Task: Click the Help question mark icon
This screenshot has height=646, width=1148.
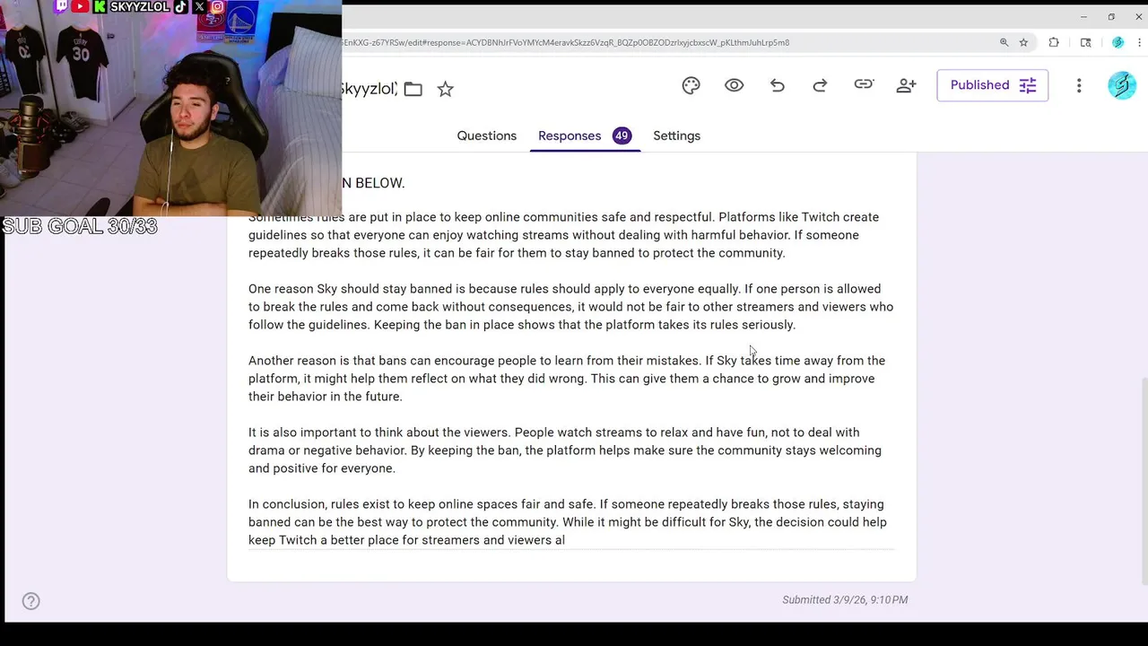Action: click(x=30, y=601)
